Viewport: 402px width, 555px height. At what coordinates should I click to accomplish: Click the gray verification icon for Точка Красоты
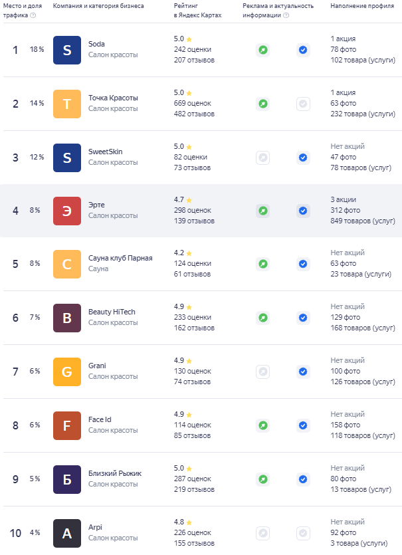[x=303, y=104]
